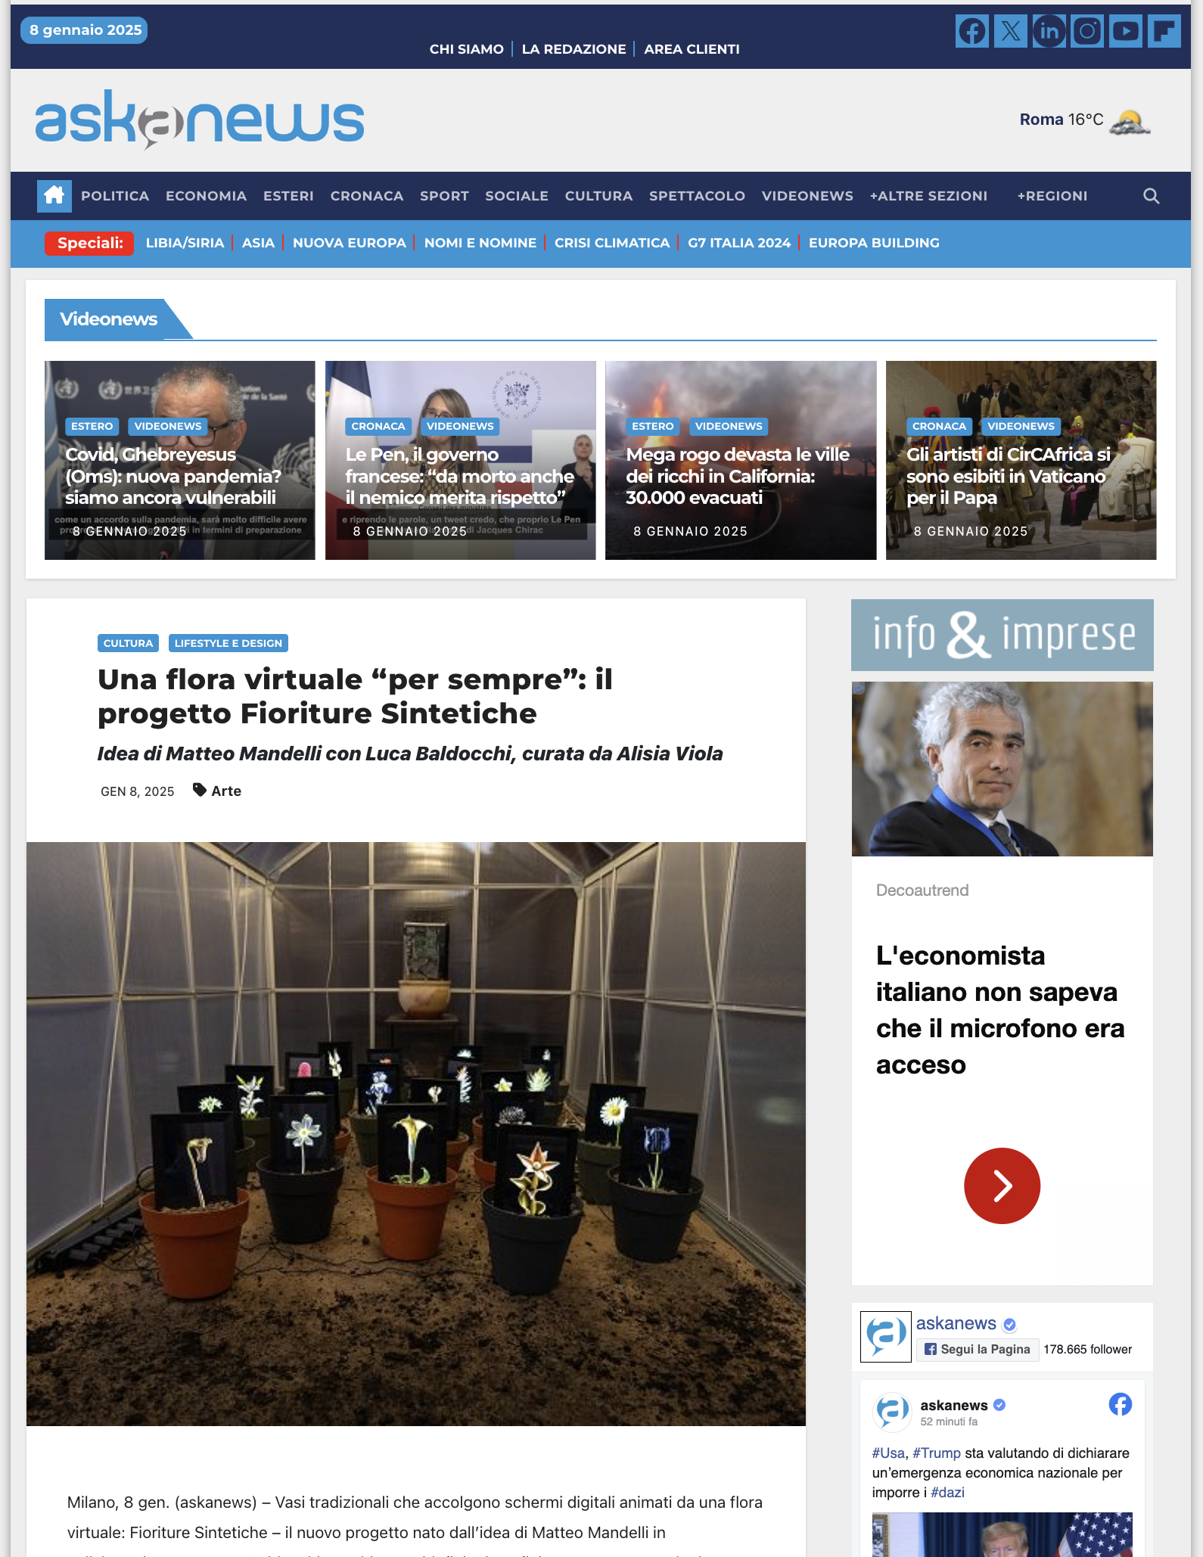Select the LIFESTYLE E DESIGN category tag

(x=228, y=643)
